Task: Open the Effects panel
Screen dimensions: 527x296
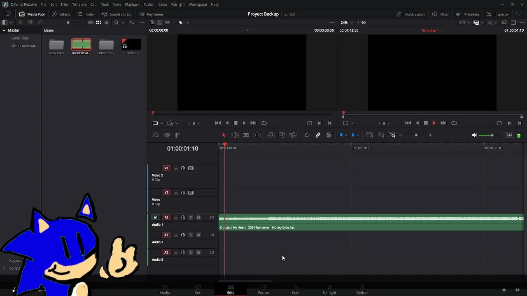Action: point(61,14)
